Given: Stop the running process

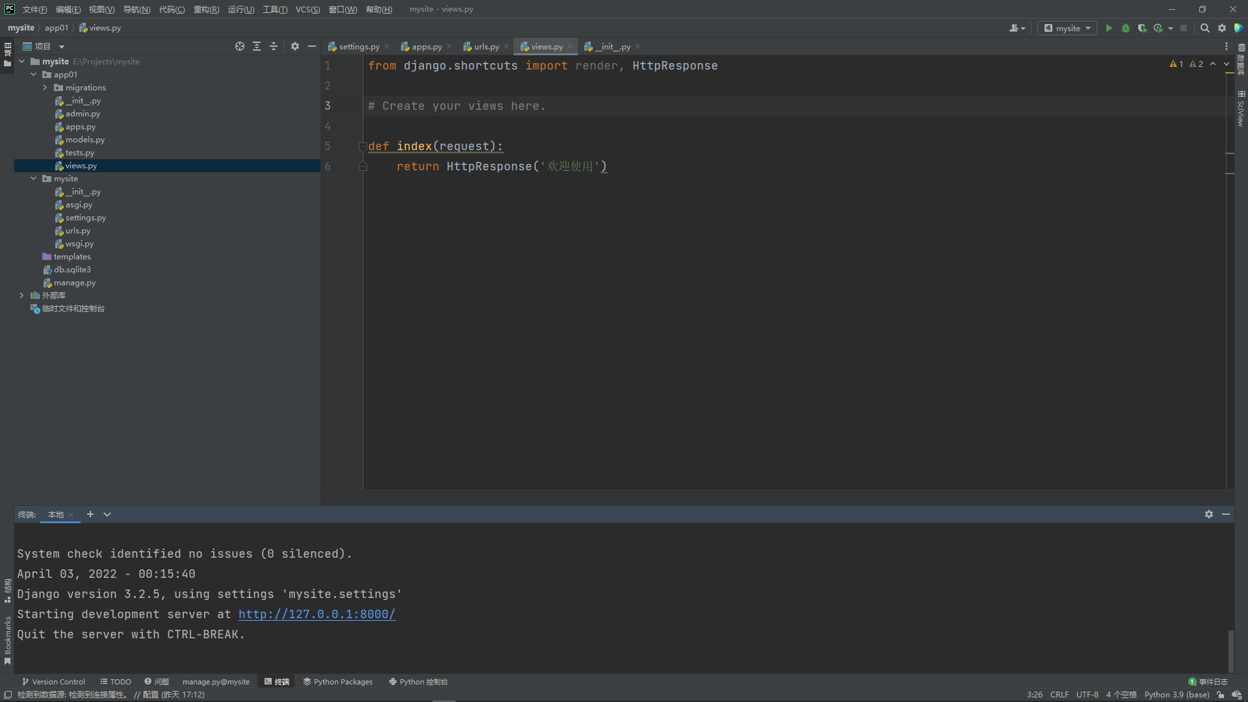Looking at the screenshot, I should coord(1184,28).
